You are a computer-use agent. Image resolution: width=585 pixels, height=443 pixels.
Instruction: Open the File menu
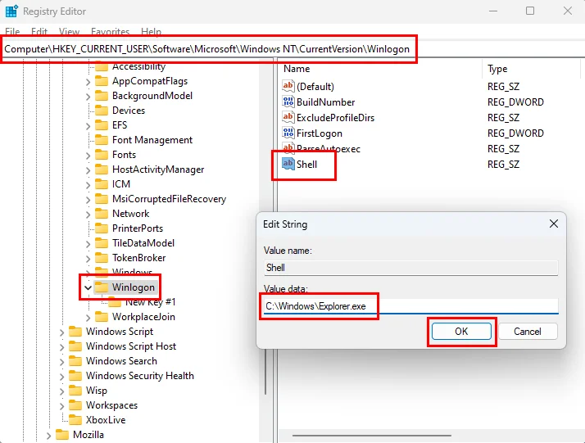coord(12,32)
